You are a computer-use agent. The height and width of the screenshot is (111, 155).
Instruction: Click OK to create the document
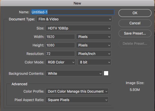pyautogui.click(x=135, y=13)
